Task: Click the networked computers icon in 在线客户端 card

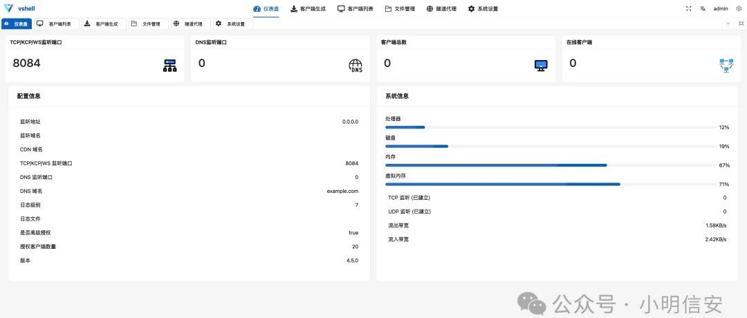Action: click(726, 66)
